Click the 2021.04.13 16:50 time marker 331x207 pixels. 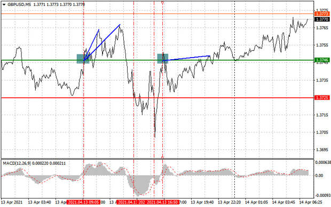tap(162, 202)
